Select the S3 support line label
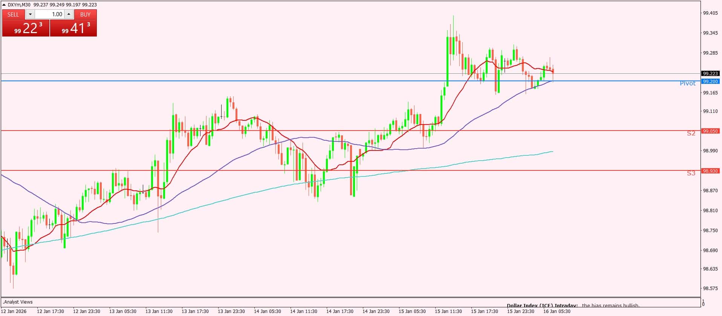The width and height of the screenshot is (722, 316). click(x=691, y=173)
